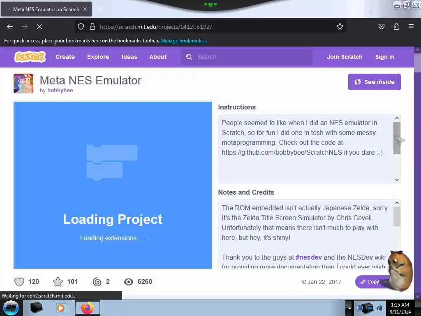Viewport: 421px width, 316px height.
Task: Click the 6260 views count
Action: [145, 281]
